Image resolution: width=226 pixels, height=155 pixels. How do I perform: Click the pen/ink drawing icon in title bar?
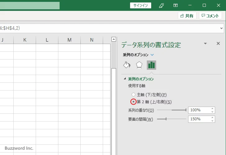(161, 6)
